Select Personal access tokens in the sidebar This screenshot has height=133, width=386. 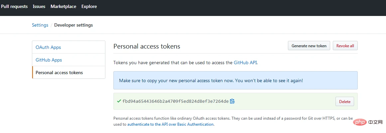coord(59,72)
